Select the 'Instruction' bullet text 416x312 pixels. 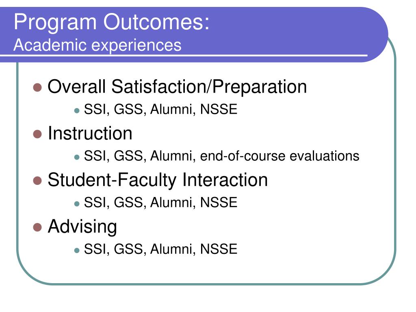90,133
